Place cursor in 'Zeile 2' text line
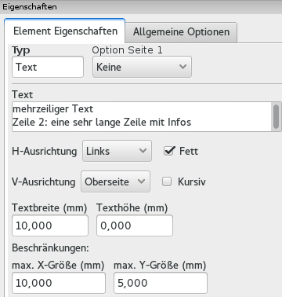The width and height of the screenshot is (282, 297). pyautogui.click(x=102, y=122)
